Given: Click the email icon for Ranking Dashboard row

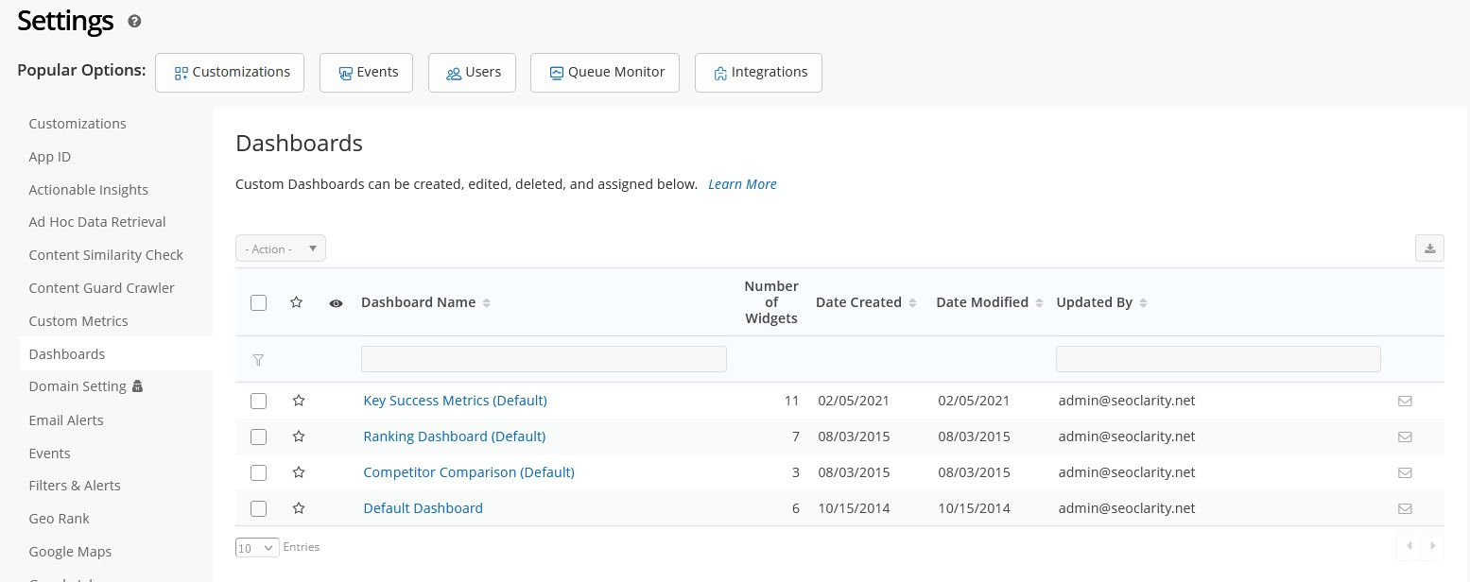Looking at the screenshot, I should tap(1405, 436).
